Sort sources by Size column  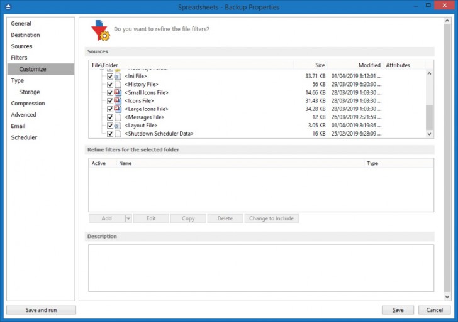click(x=311, y=65)
